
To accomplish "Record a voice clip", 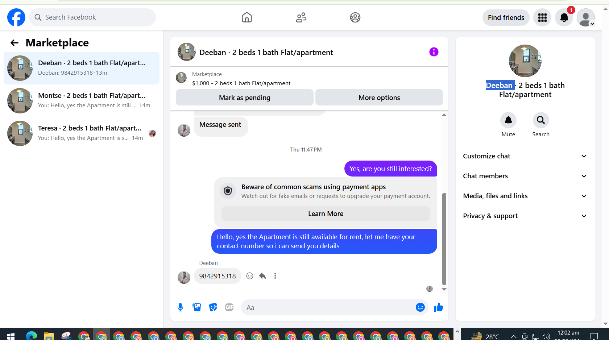I will [180, 307].
